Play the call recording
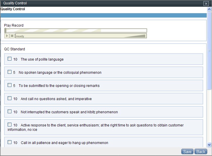This screenshot has width=212, height=156. [7, 36]
